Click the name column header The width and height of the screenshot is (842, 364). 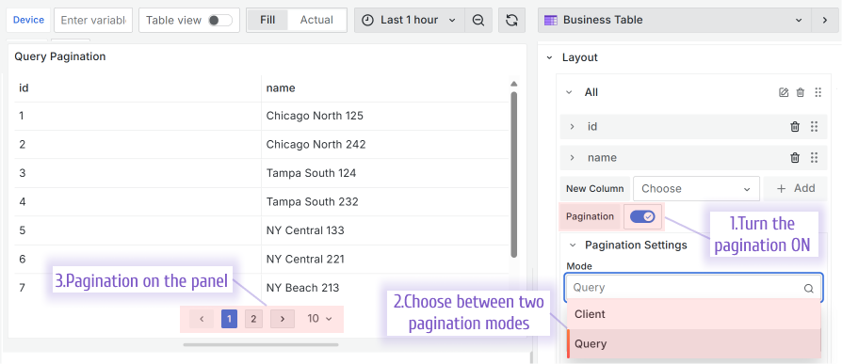(385, 87)
